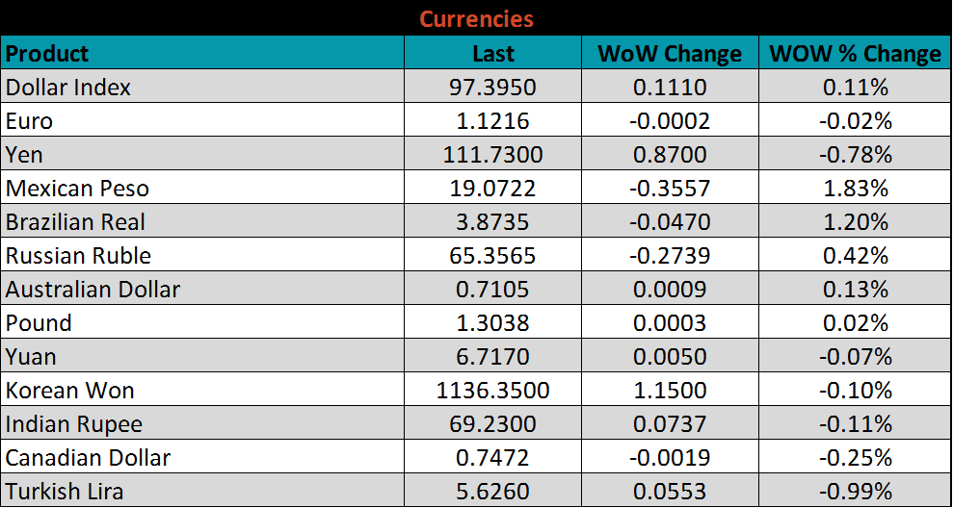The width and height of the screenshot is (953, 508).
Task: Click the WOW % Change header
Action: click(x=855, y=53)
